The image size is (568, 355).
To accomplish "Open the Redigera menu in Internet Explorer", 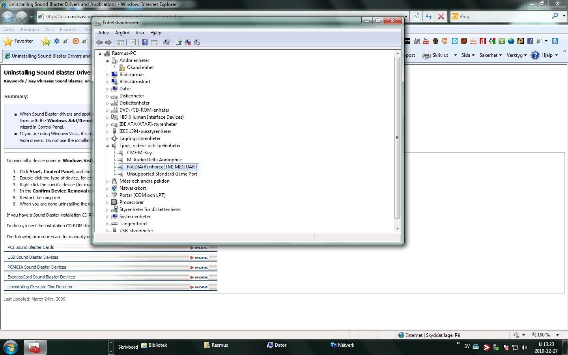I will 30,30.
